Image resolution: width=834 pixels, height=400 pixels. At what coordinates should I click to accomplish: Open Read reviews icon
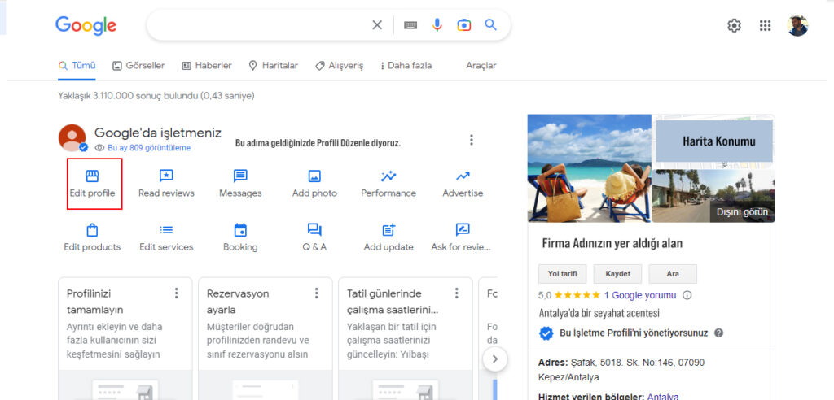pos(166,176)
